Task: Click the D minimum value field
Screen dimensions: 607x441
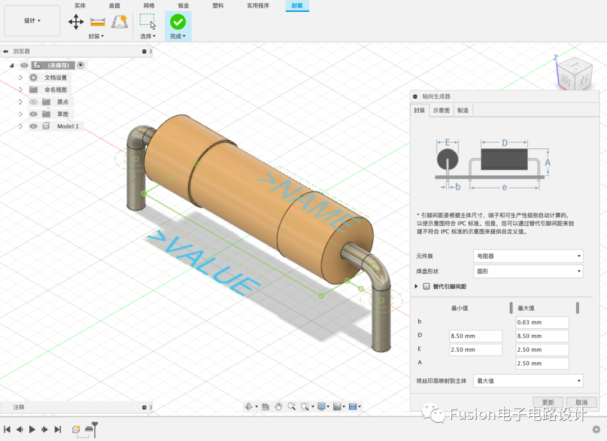Action: coord(476,336)
